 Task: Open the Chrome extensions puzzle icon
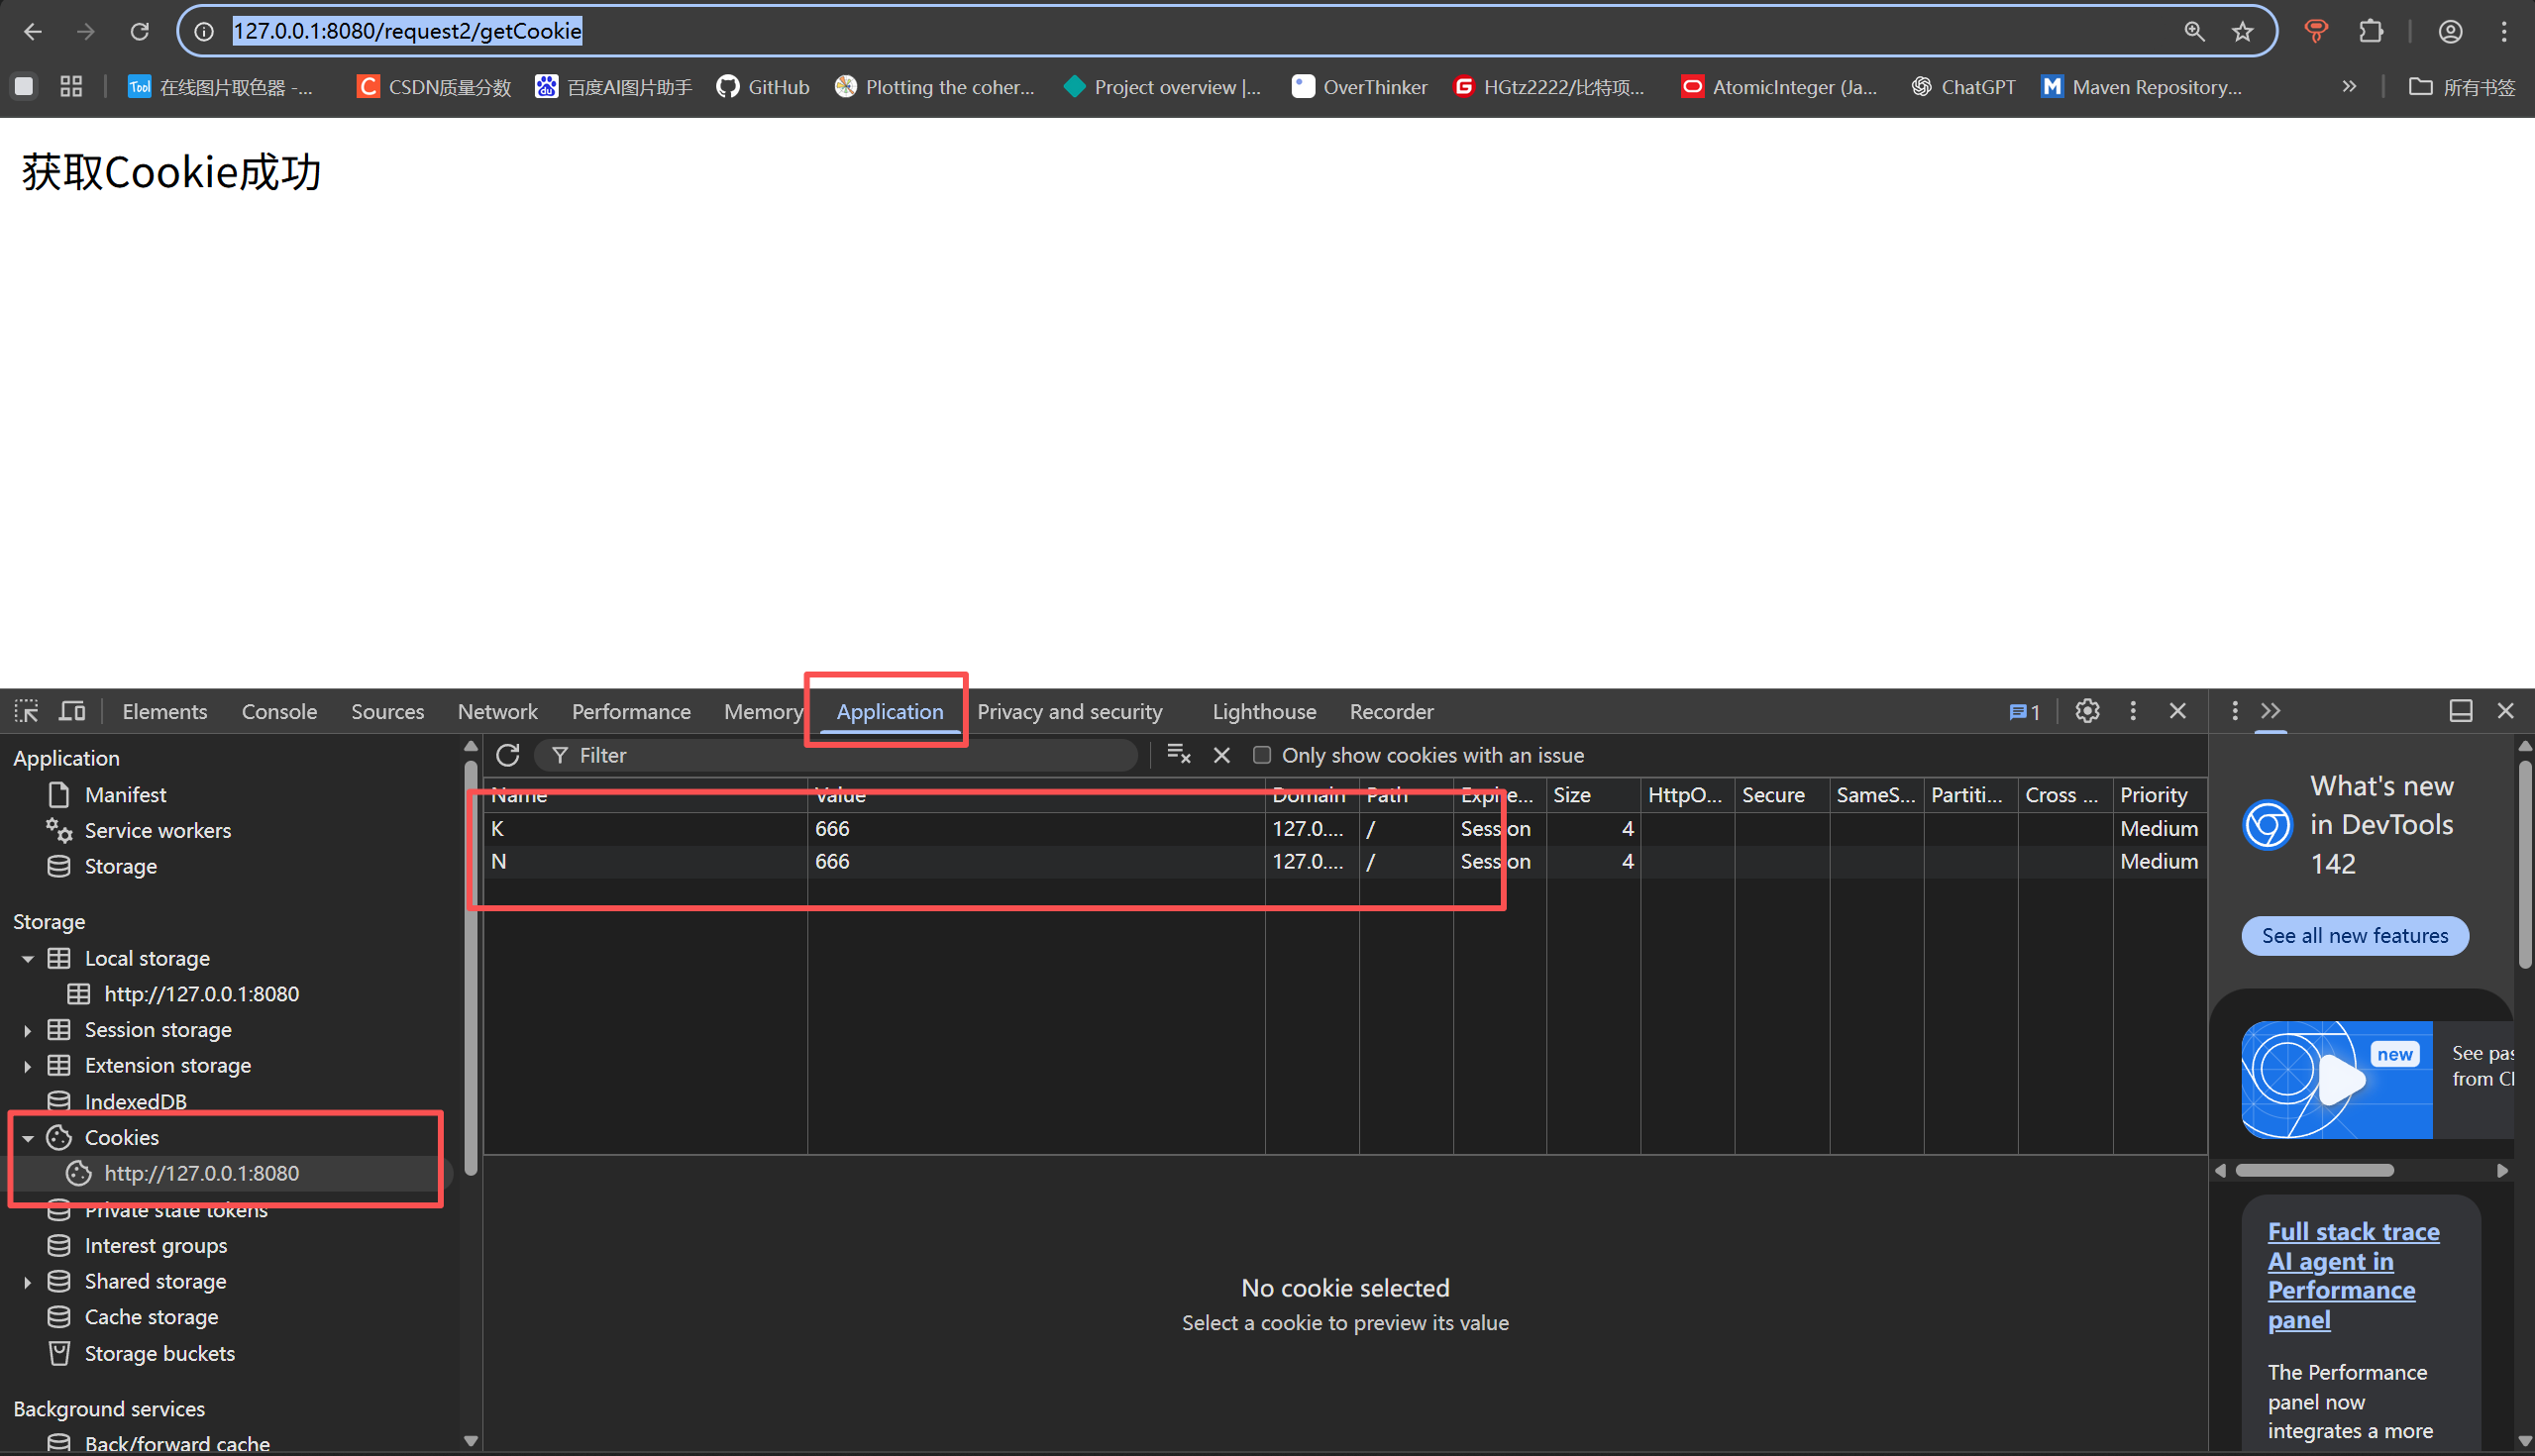click(2371, 31)
